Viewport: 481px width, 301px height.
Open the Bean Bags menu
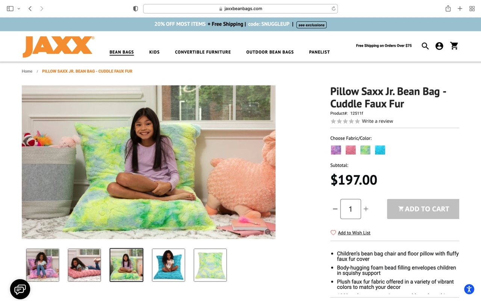coord(122,52)
